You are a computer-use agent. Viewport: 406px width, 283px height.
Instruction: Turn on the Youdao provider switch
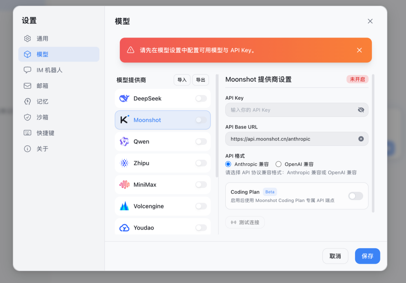[201, 228]
